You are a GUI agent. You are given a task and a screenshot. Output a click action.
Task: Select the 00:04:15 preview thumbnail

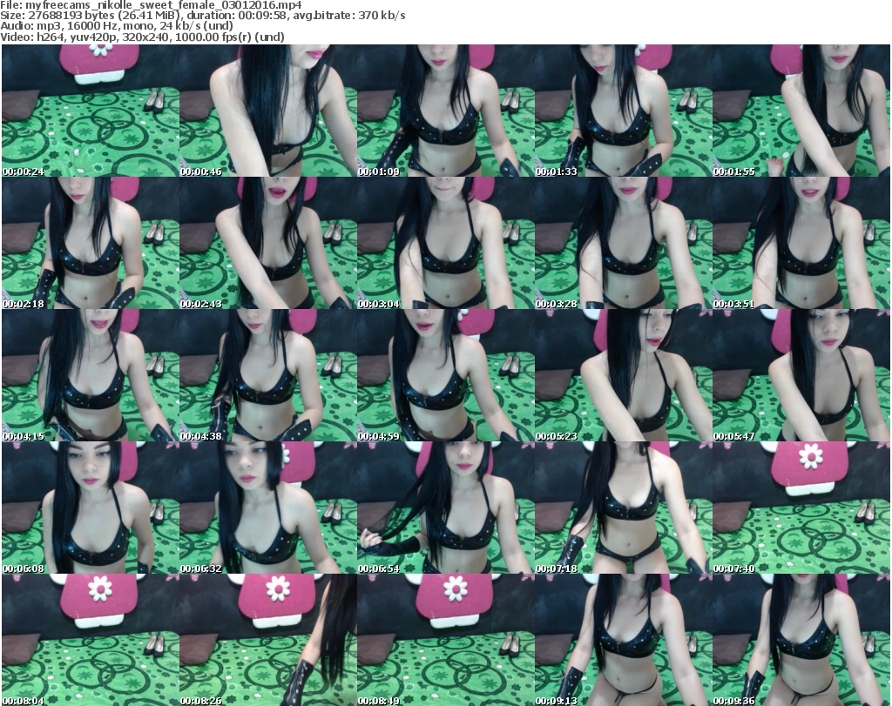[91, 375]
